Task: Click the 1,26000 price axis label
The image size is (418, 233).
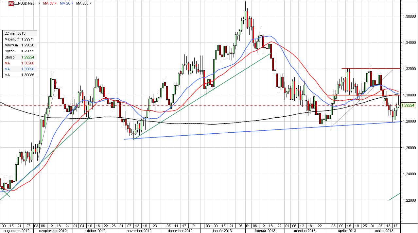Action: pyautogui.click(x=409, y=148)
